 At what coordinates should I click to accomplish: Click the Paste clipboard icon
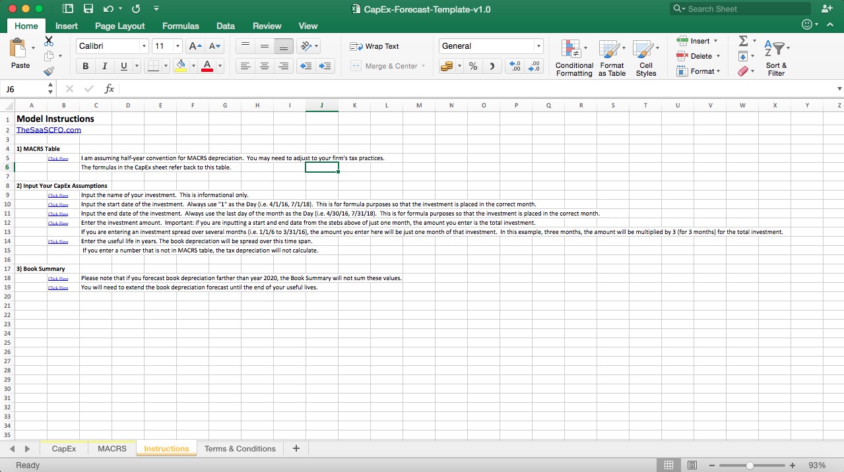(x=18, y=48)
